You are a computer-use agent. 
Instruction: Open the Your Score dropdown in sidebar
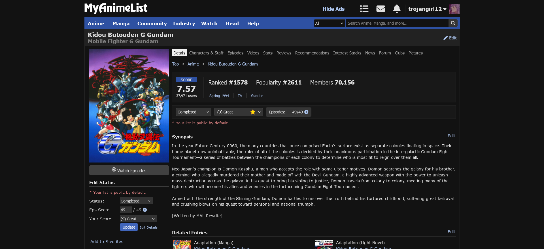138,219
